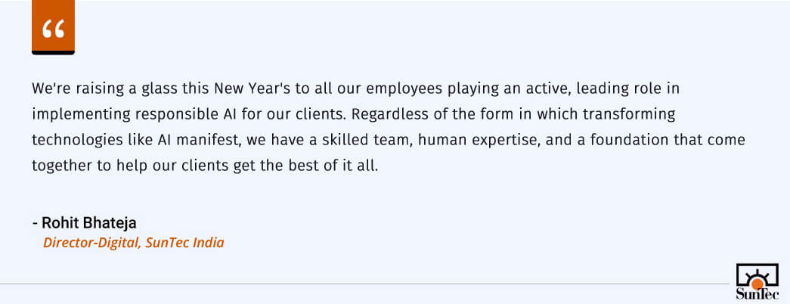Click the orange quotation mark icon
The height and width of the screenshot is (304, 790).
53,27
